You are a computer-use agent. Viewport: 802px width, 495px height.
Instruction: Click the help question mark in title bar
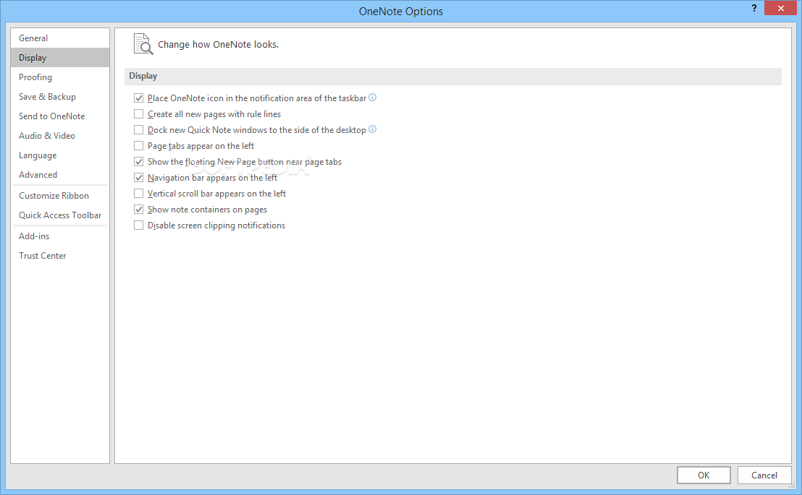(754, 8)
